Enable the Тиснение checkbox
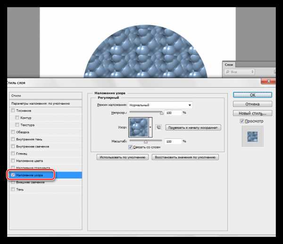This screenshot has width=283, height=244. (x=13, y=110)
